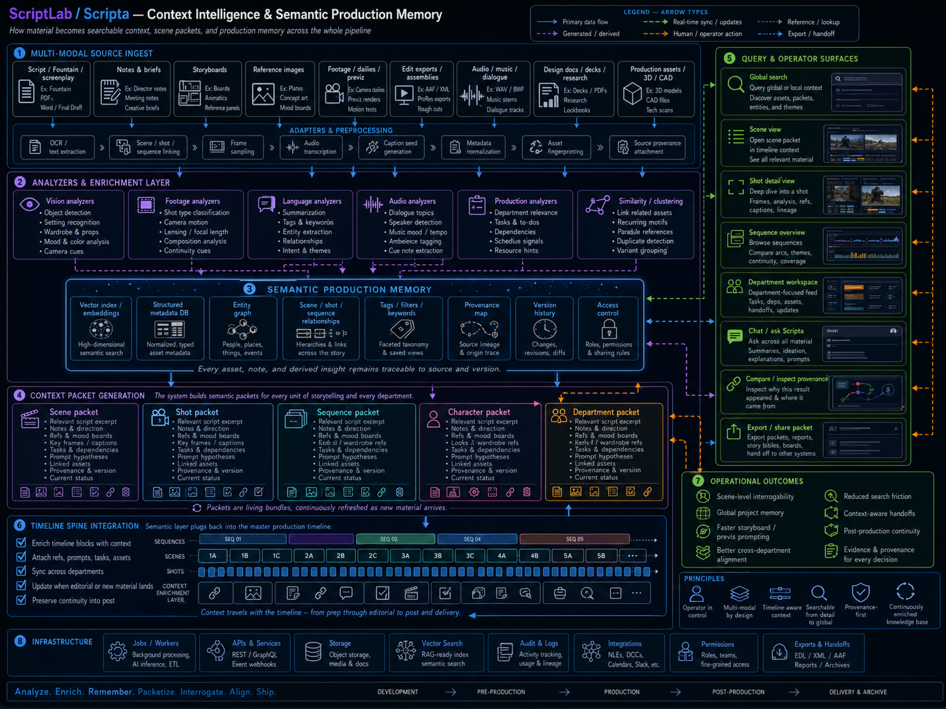The image size is (946, 709).
Task: Click the Integrations network icon
Action: pos(591,652)
